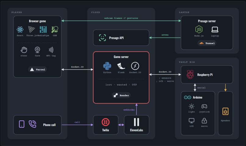Image resolution: width=246 pixels, height=146 pixels.
Task: Click the NFC tag waves icon
Action: 51,50
